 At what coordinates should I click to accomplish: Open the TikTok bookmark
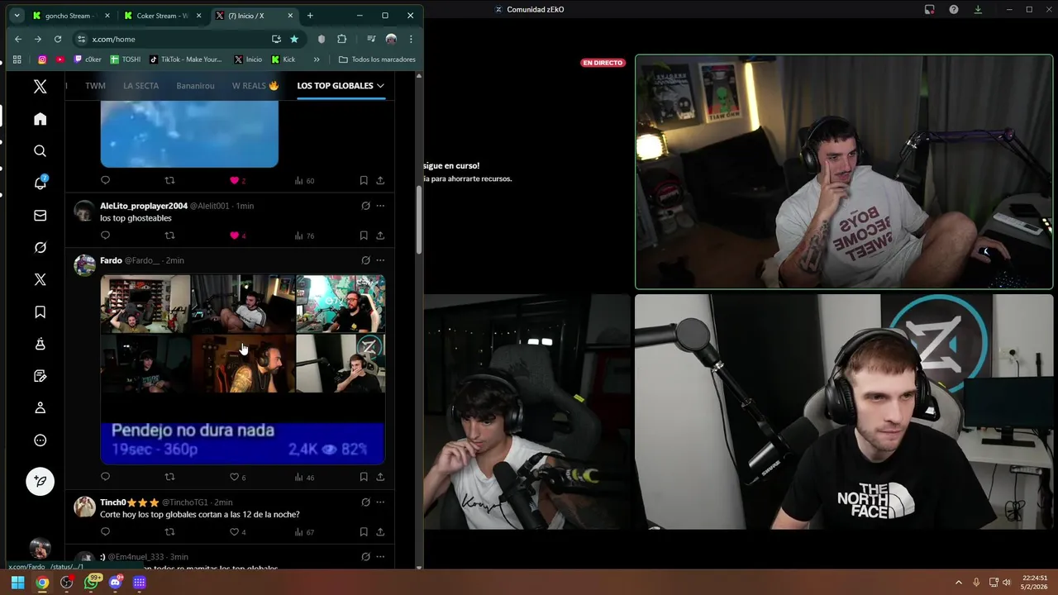186,59
